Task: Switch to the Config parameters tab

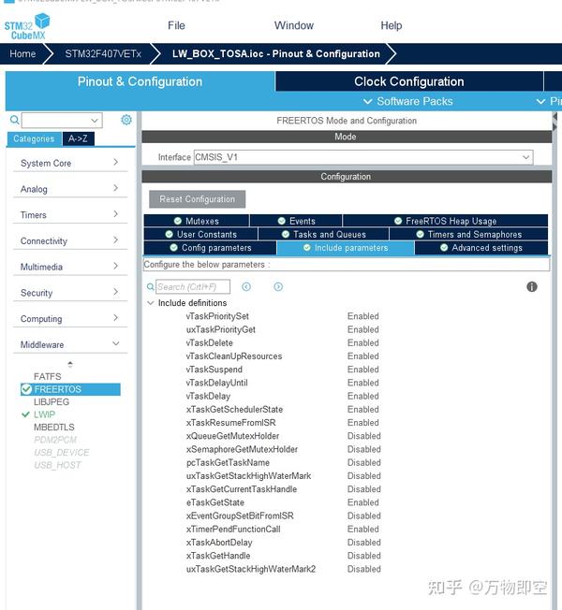Action: (211, 248)
